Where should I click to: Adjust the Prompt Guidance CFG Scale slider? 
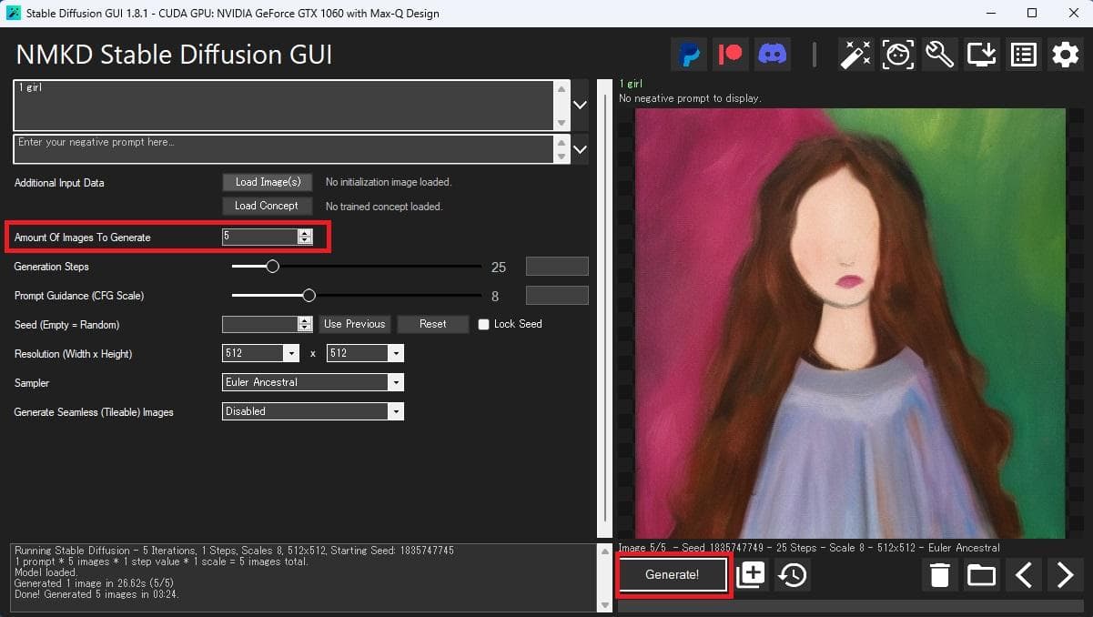click(309, 296)
